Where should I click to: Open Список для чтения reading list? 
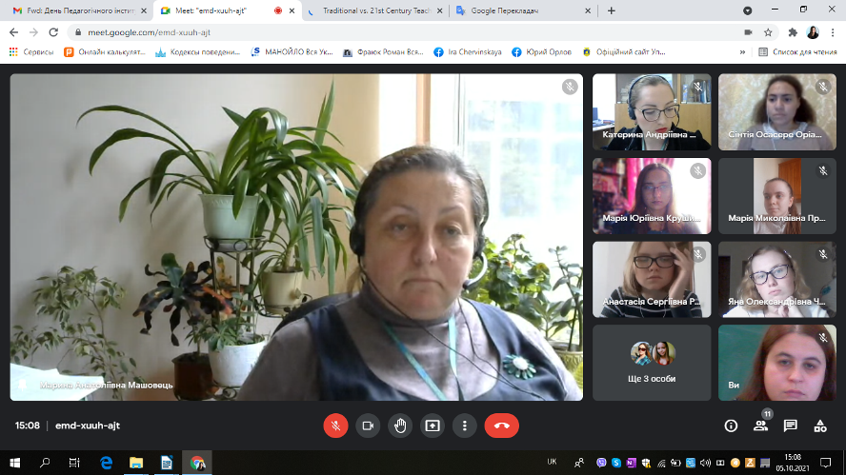(798, 52)
